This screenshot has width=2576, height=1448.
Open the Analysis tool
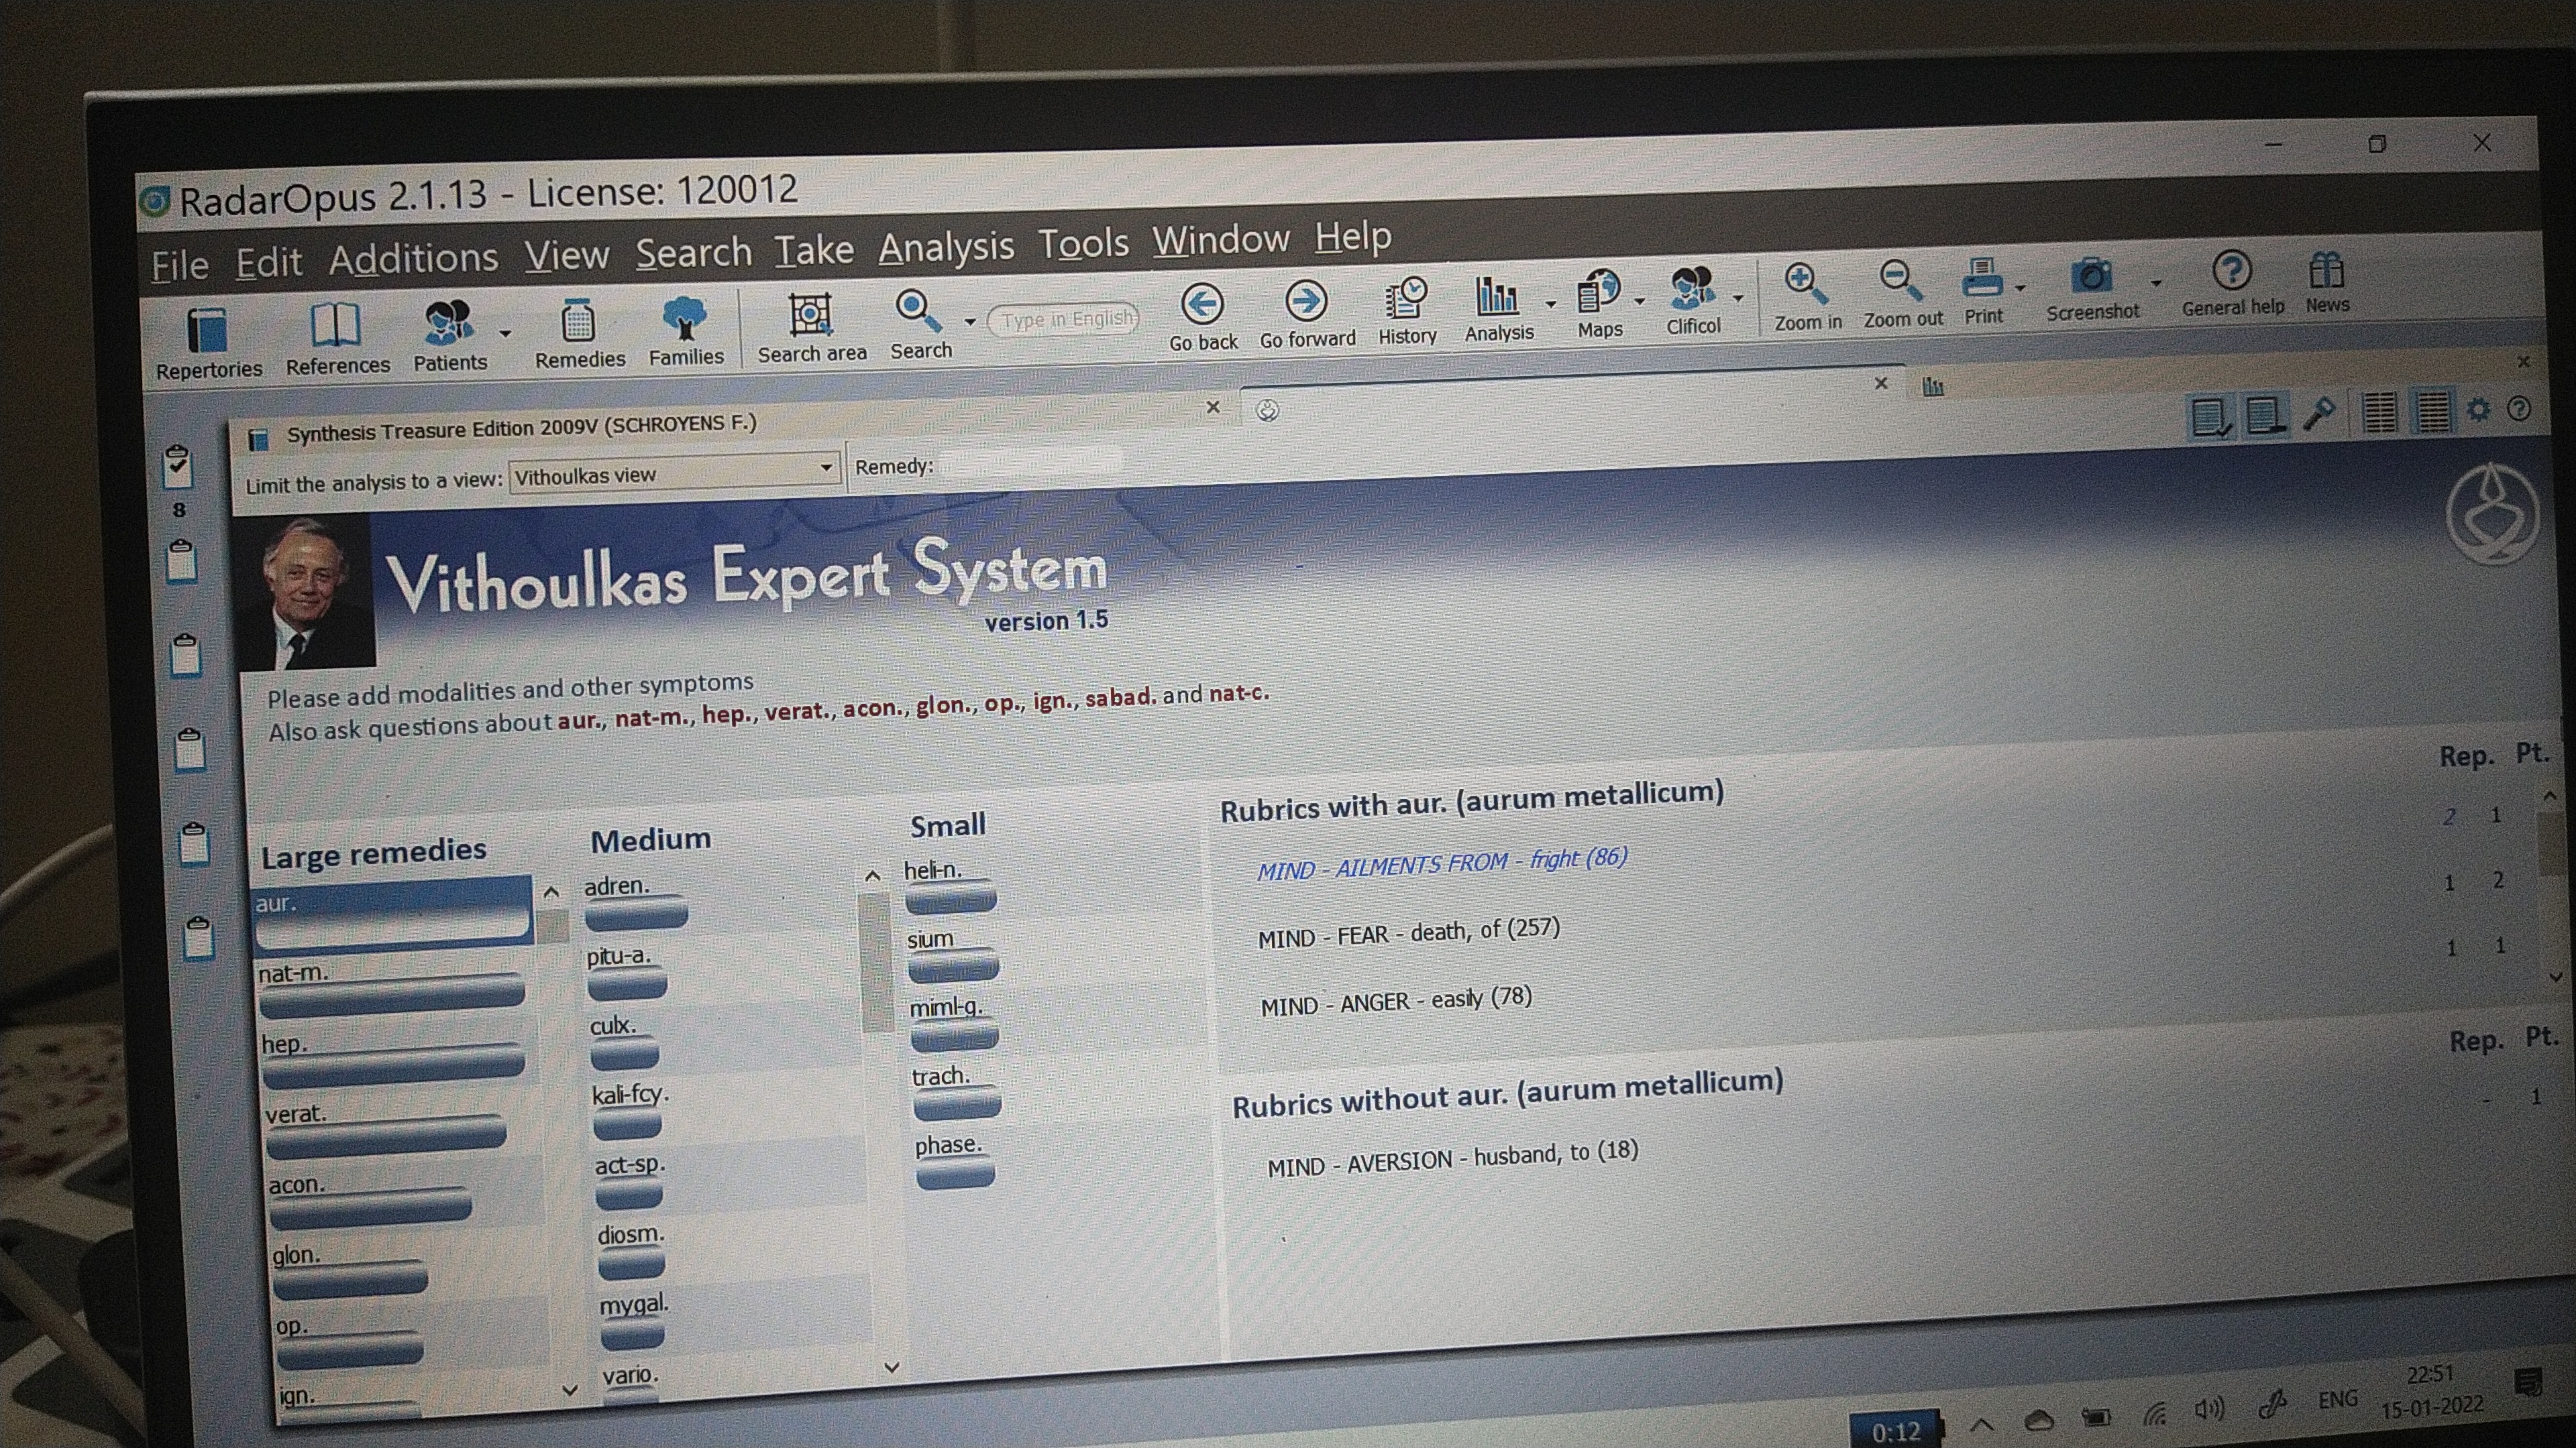point(1498,308)
